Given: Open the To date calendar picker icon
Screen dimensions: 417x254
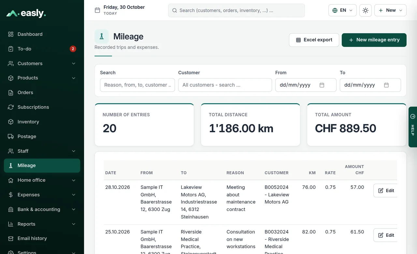Looking at the screenshot, I should (x=386, y=85).
